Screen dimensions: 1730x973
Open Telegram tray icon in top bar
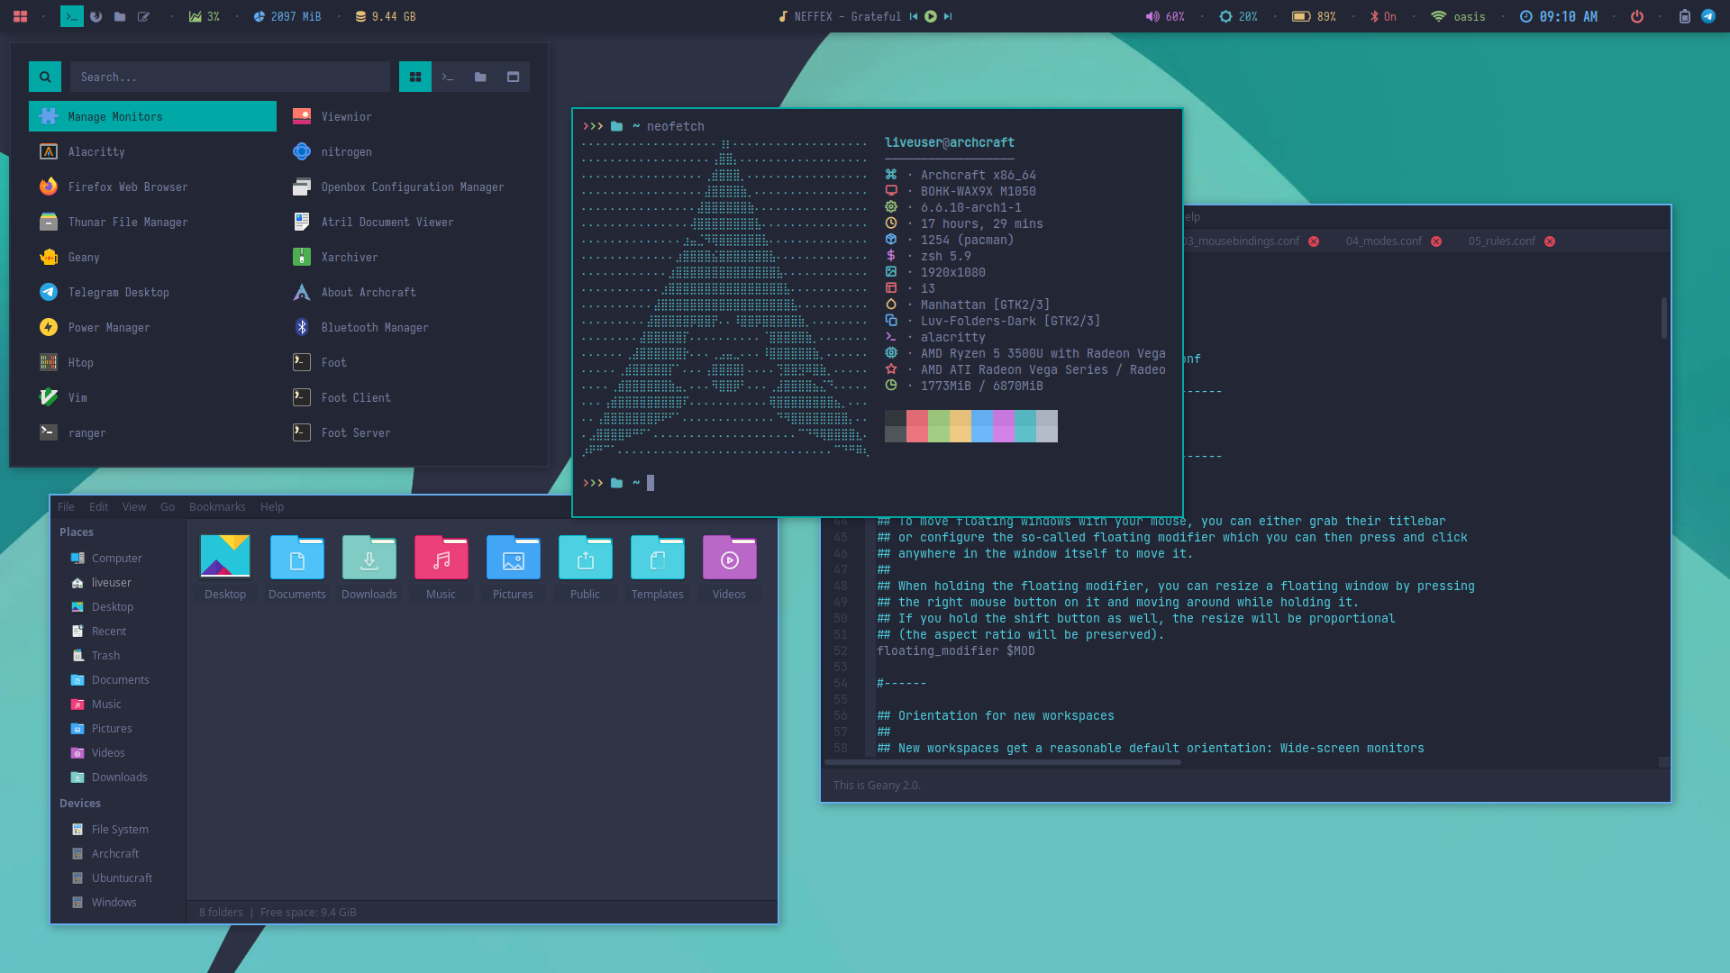pyautogui.click(x=1707, y=16)
